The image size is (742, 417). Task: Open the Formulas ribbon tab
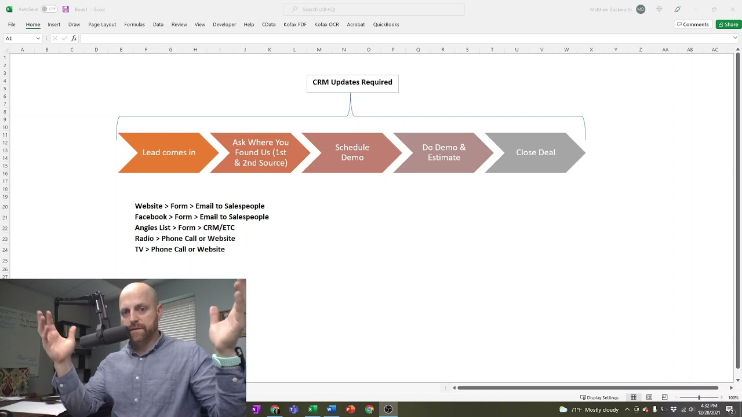(134, 24)
